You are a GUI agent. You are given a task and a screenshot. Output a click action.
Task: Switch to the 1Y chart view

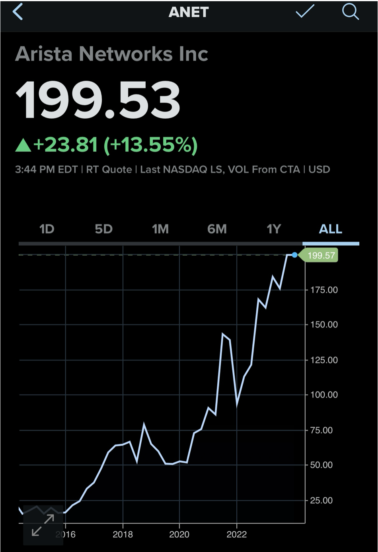274,229
